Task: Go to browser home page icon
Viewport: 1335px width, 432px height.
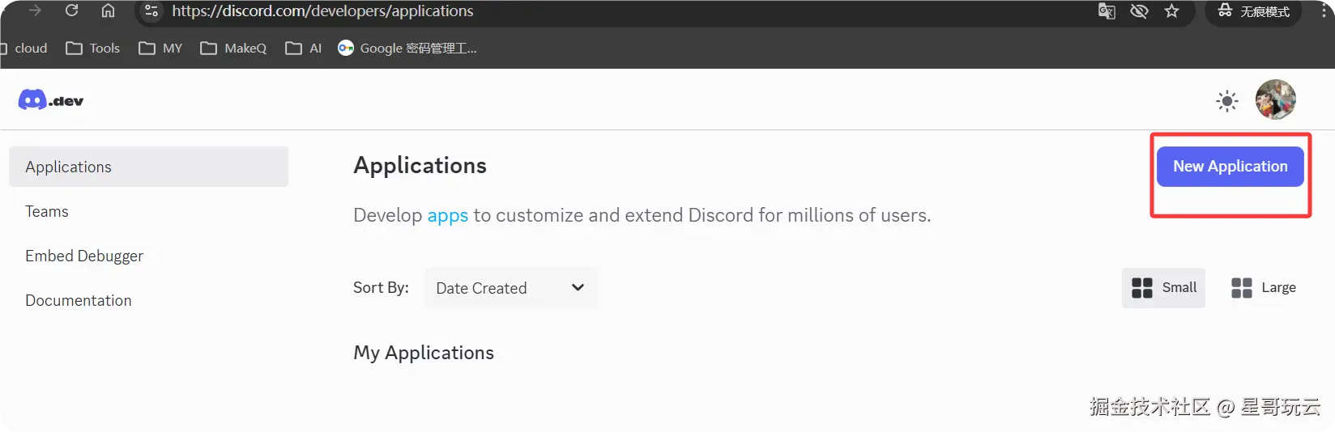Action: [x=108, y=11]
